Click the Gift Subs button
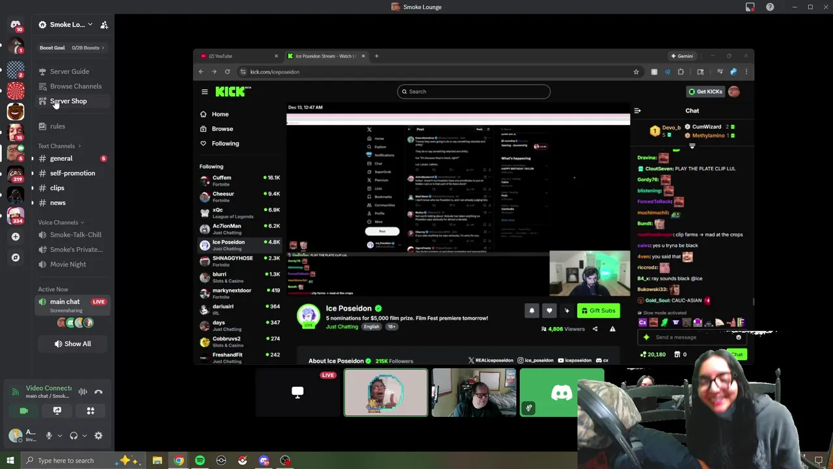The image size is (833, 469). click(598, 311)
